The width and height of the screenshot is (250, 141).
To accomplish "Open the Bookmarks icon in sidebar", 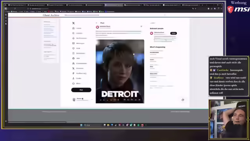I will click(73, 53).
